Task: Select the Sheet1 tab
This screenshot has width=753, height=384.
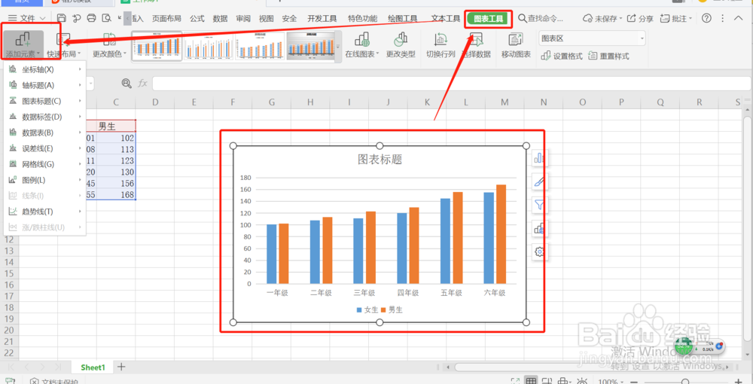Action: click(93, 367)
